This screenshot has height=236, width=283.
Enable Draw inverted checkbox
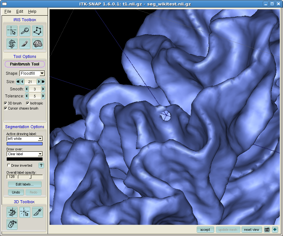pos(9,165)
